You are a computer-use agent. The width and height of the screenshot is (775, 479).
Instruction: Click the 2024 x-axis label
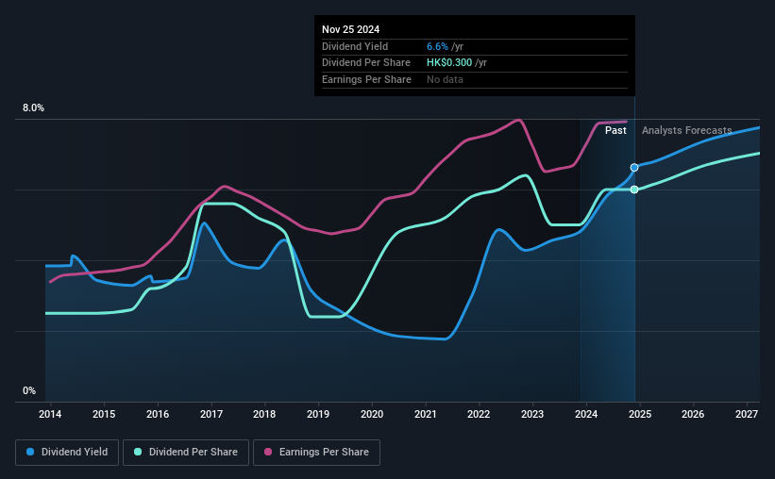point(586,414)
